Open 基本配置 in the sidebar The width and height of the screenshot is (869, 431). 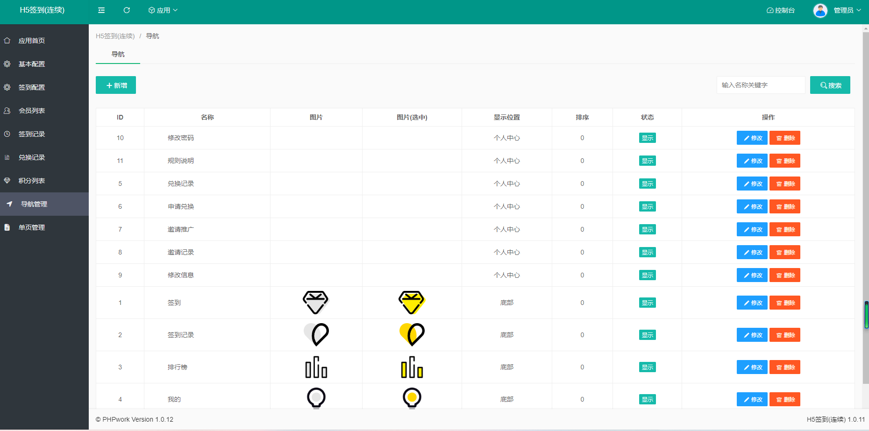coord(44,64)
